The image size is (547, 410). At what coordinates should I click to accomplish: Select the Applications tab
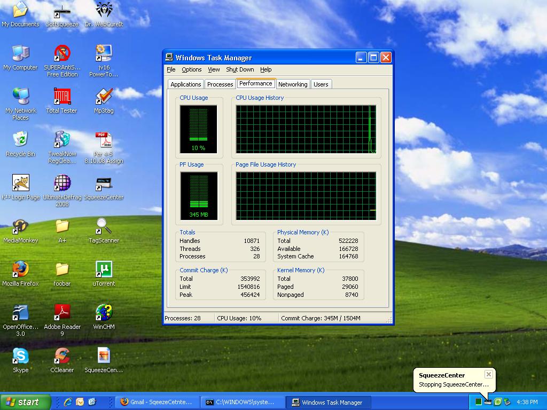(x=185, y=84)
